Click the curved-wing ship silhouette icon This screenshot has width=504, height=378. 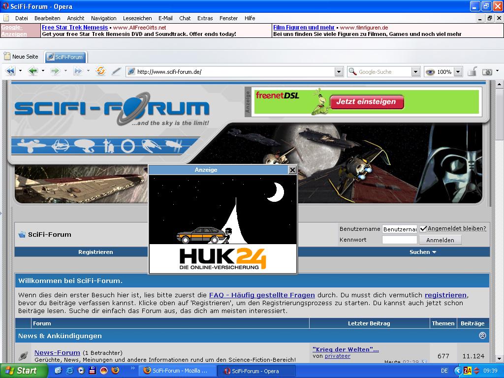click(x=151, y=146)
